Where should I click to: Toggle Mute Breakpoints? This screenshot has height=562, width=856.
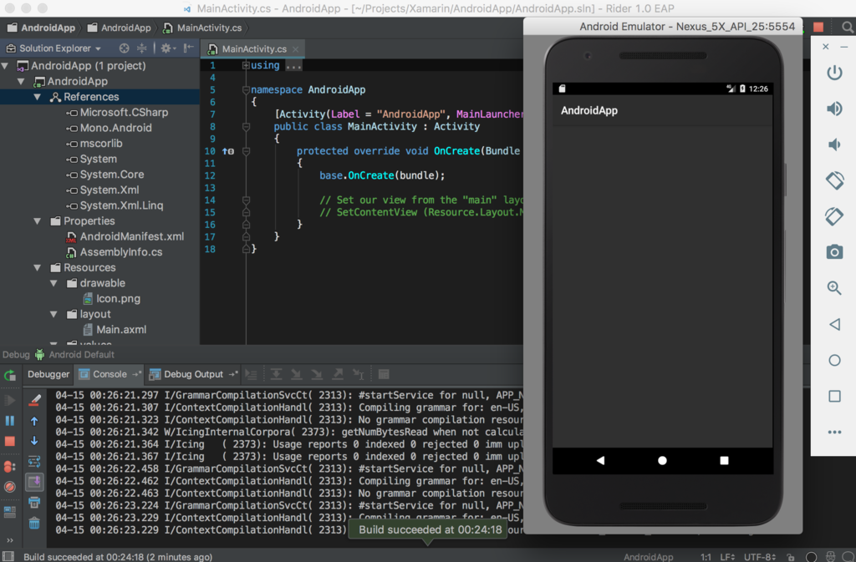(10, 487)
